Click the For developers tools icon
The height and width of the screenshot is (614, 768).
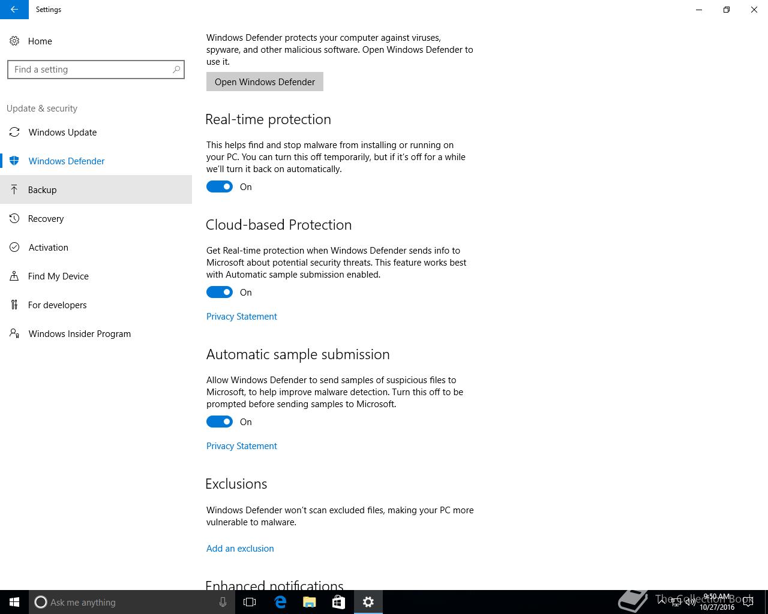tap(14, 305)
